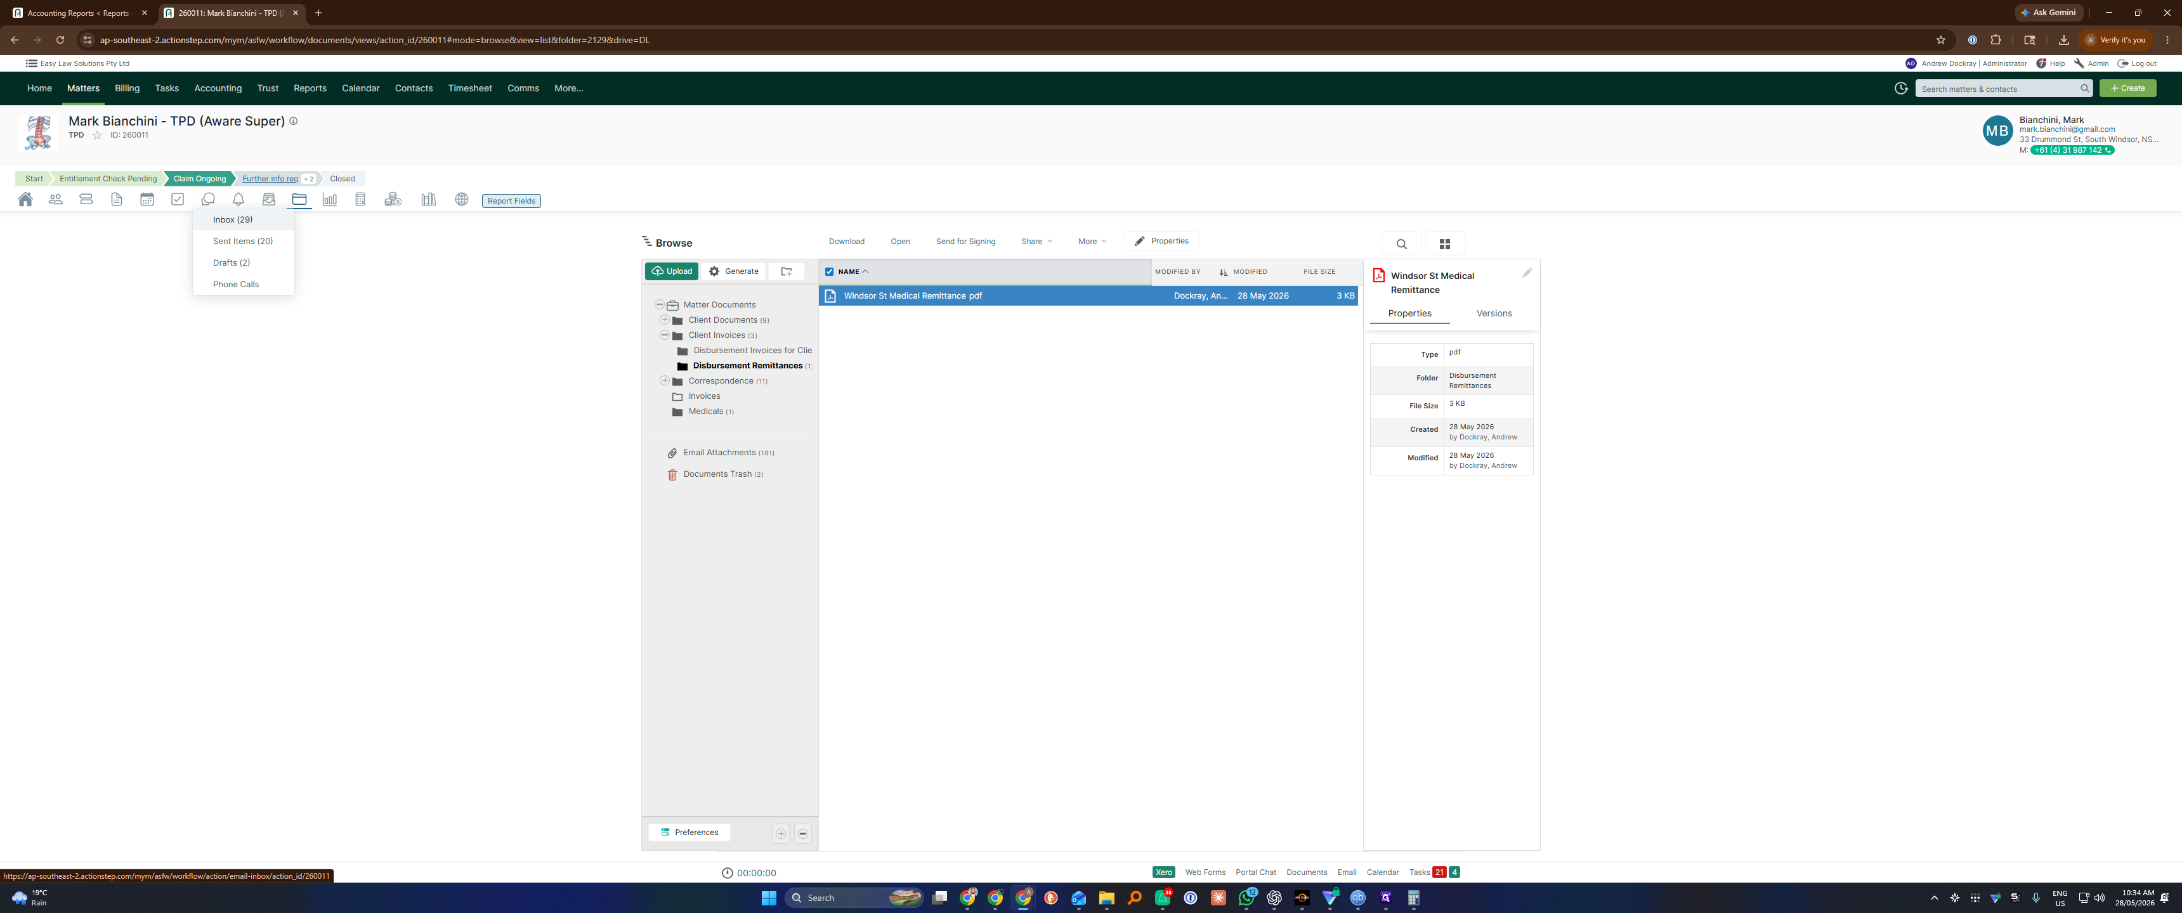
Task: Collapse the Client Invoices folder
Action: point(665,335)
